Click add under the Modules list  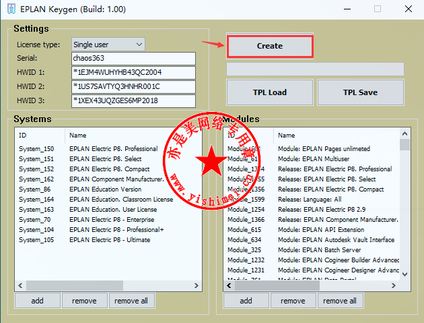point(246,301)
